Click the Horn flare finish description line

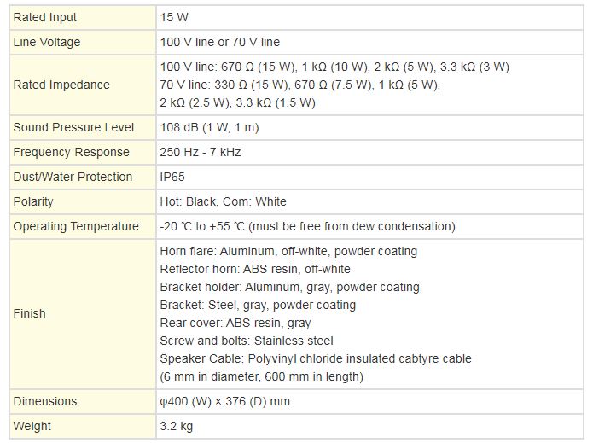(288, 252)
